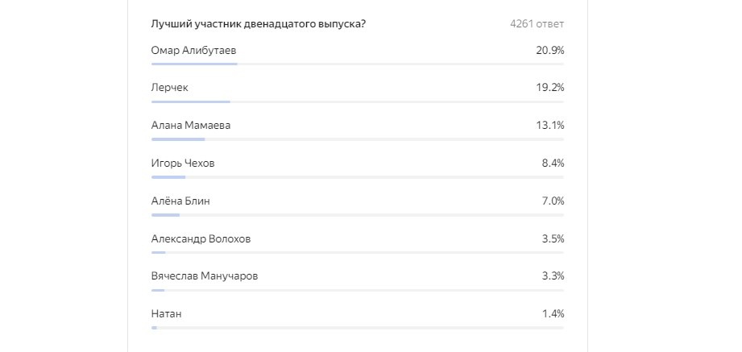Click the 13.1% percentage
This screenshot has width=742, height=352.
point(550,126)
